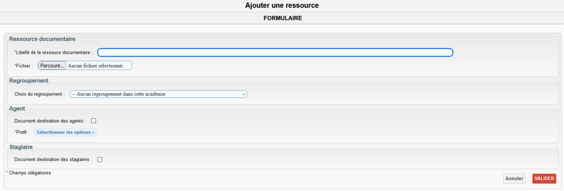Click the 'Profil' field label

23,132
